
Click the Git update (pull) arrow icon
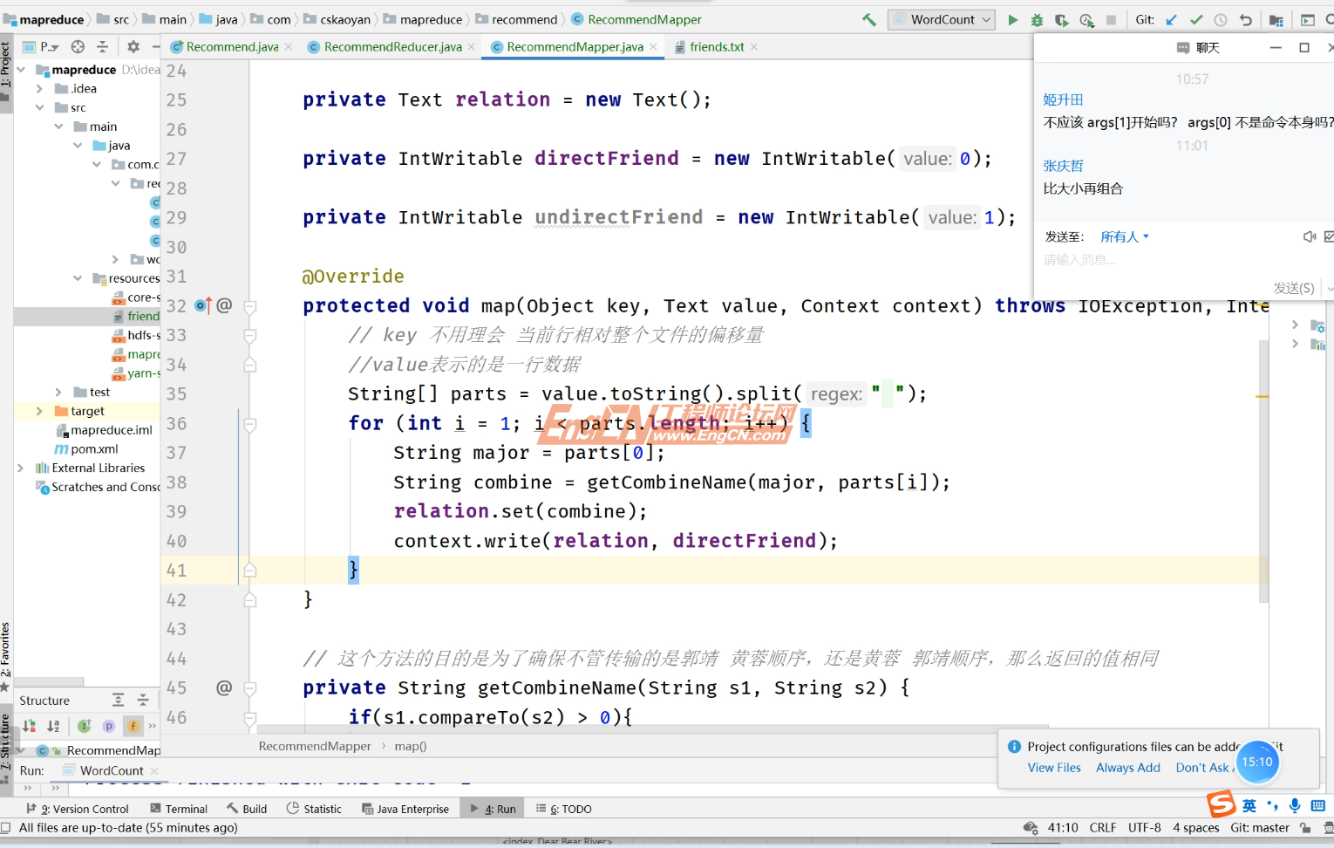coord(1171,19)
